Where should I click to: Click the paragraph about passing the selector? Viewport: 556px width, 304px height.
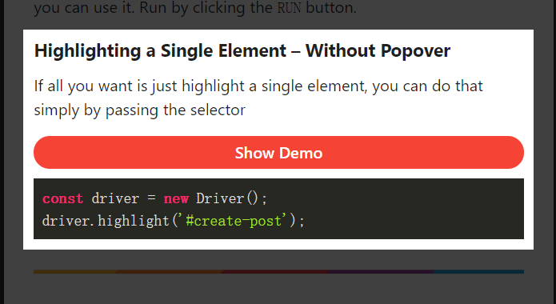258,98
